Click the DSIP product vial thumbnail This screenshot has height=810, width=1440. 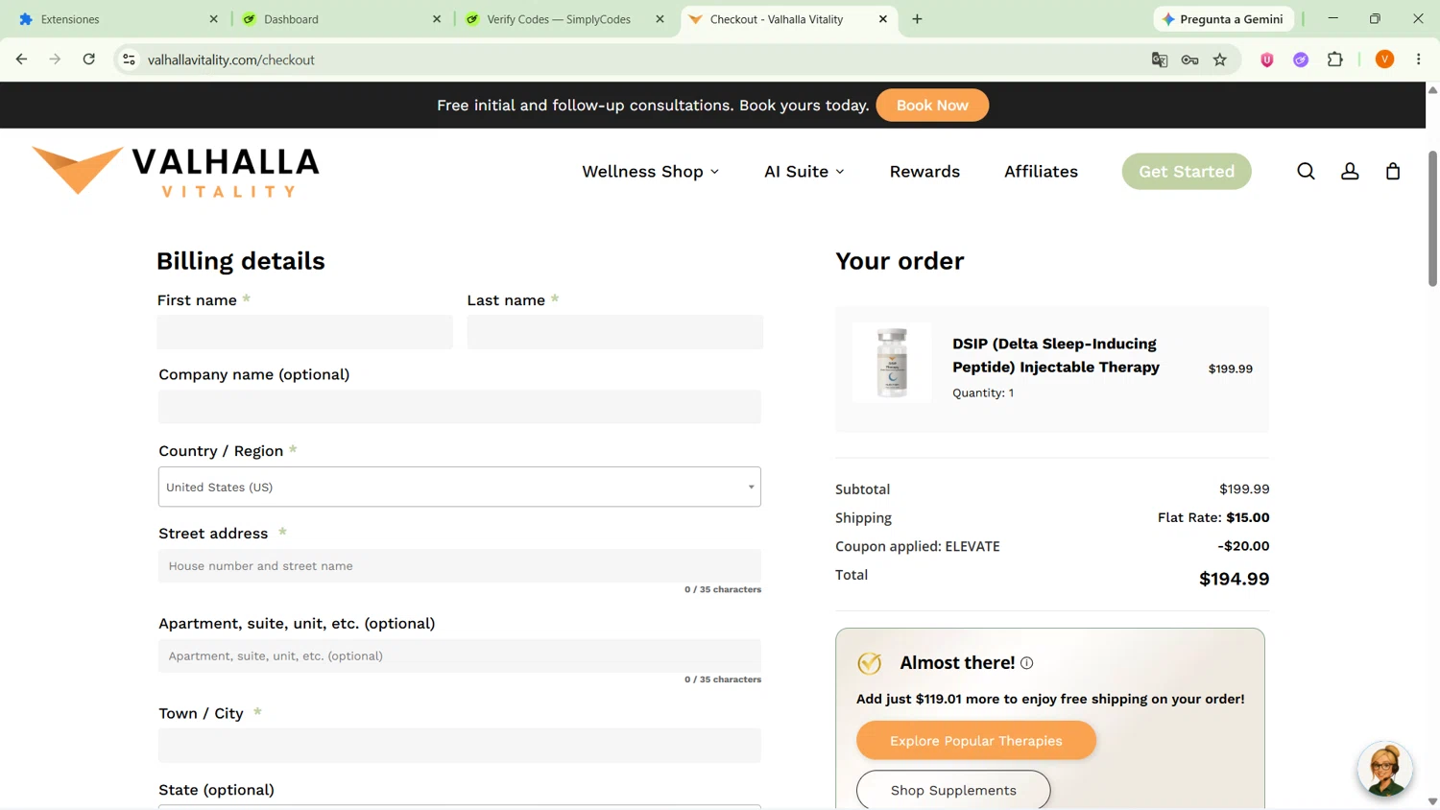(x=892, y=363)
